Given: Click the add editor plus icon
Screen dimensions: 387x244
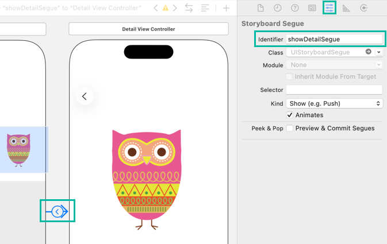Looking at the screenshot, I should pos(227,8).
